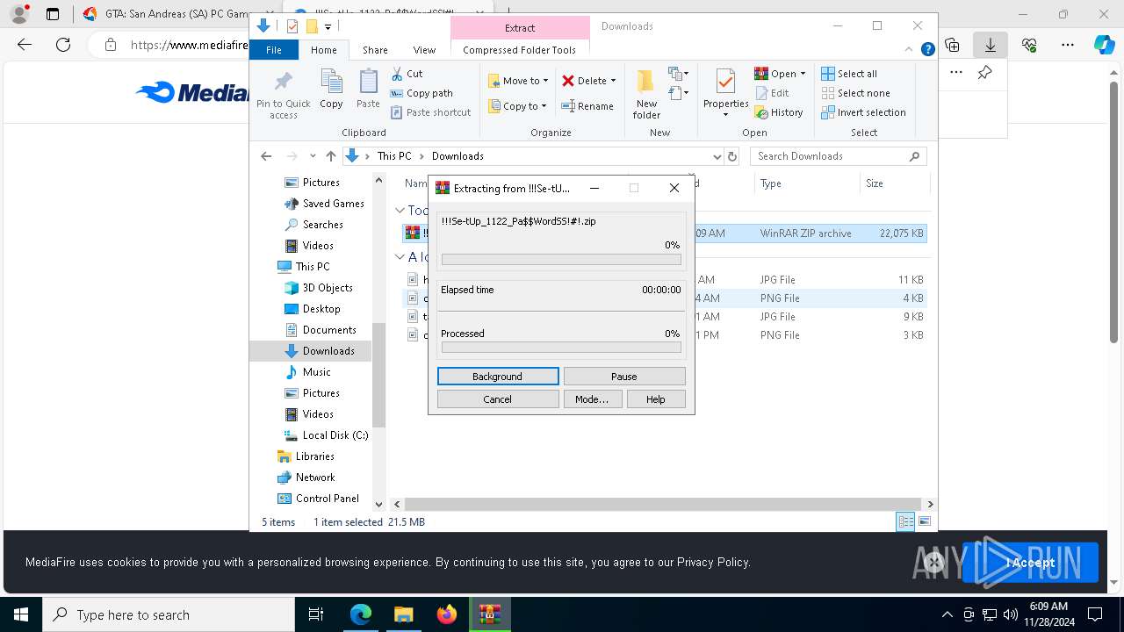1124x632 pixels.
Task: Switch to Details view icon in status bar
Action: (905, 521)
